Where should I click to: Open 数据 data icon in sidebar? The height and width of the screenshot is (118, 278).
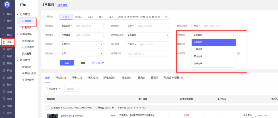pos(4,56)
